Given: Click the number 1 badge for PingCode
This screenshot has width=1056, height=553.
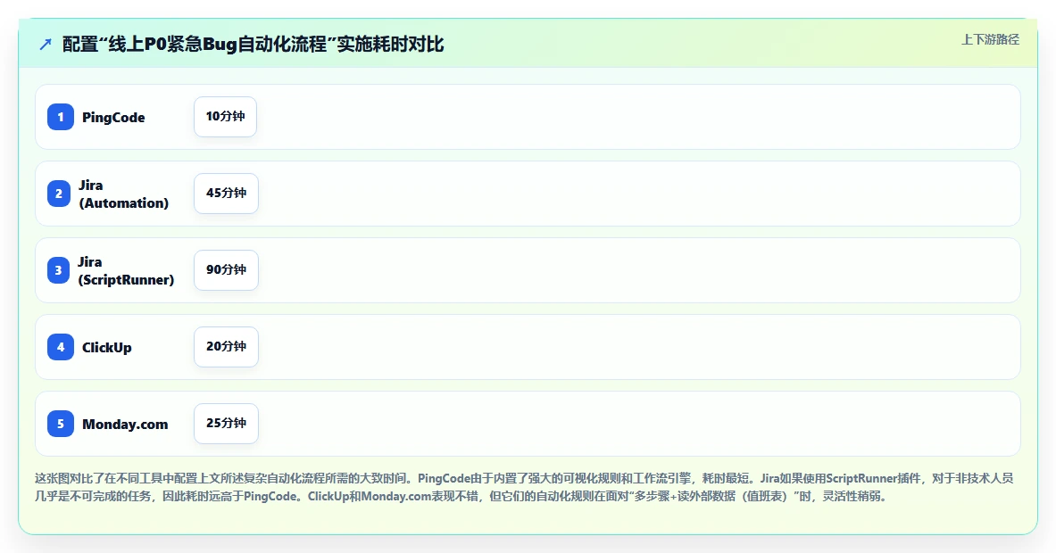Looking at the screenshot, I should point(61,117).
